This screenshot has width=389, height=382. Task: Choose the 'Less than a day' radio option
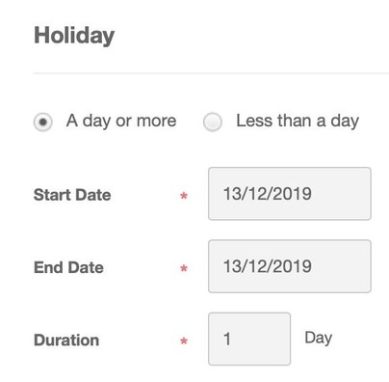tap(213, 123)
